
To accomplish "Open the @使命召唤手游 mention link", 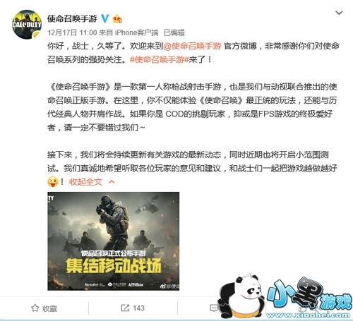I will tap(192, 46).
